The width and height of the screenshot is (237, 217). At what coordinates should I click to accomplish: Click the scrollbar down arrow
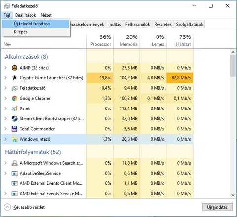pos(233,195)
